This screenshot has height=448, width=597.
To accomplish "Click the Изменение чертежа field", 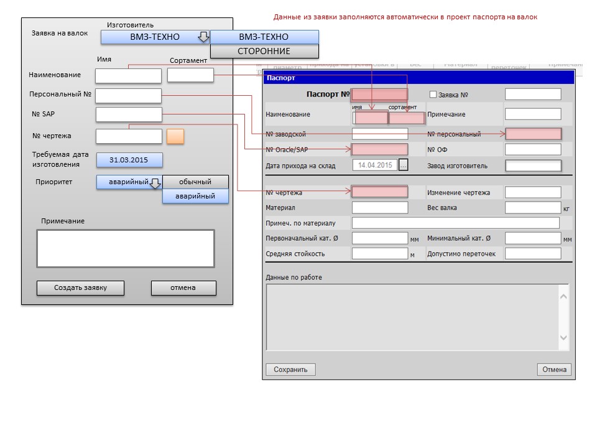I will click(533, 192).
